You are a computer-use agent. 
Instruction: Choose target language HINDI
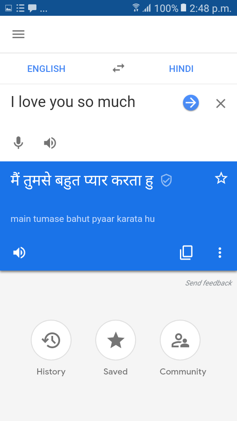(x=181, y=69)
